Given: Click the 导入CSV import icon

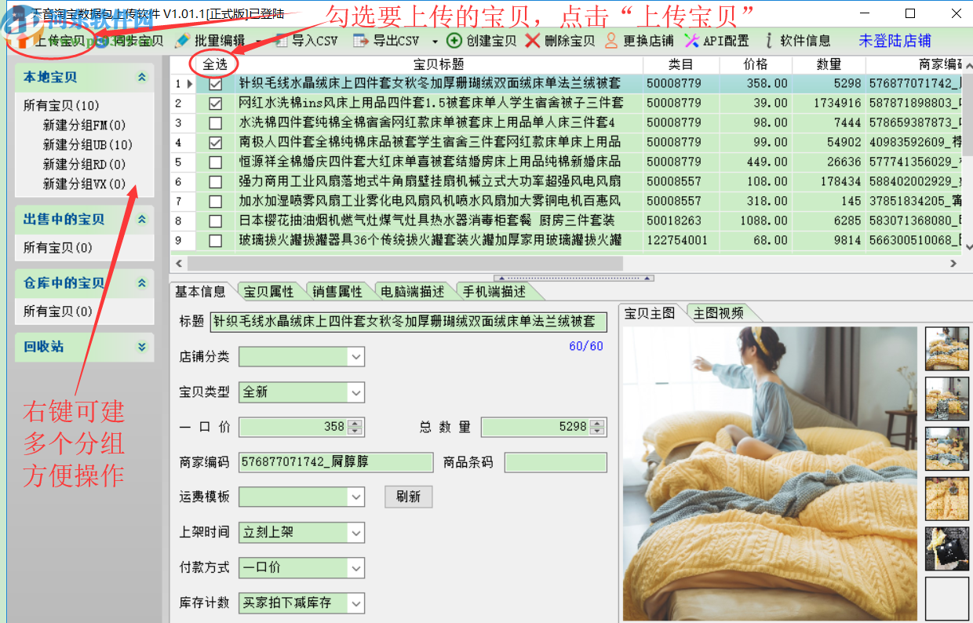Looking at the screenshot, I should tap(282, 41).
